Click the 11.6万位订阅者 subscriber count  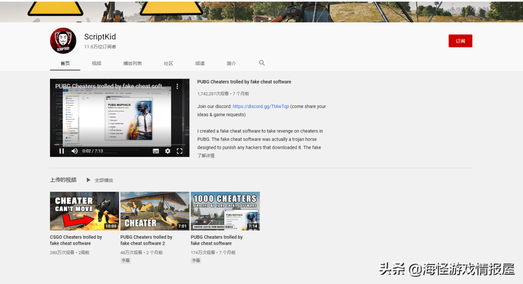pyautogui.click(x=100, y=46)
